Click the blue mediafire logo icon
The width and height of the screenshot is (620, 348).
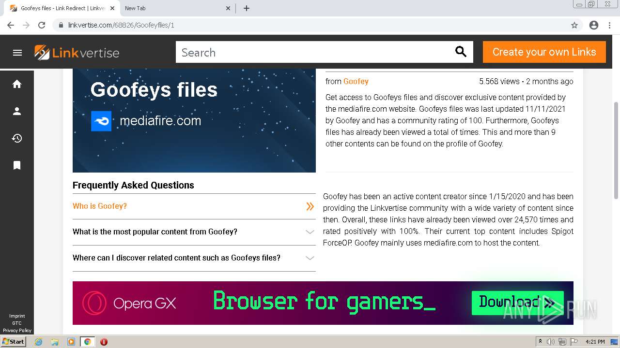101,121
